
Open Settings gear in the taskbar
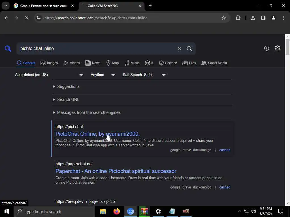pos(158,211)
